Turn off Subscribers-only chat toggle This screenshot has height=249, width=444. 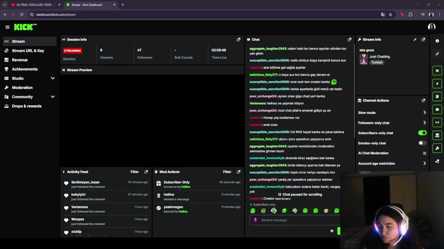click(x=422, y=133)
